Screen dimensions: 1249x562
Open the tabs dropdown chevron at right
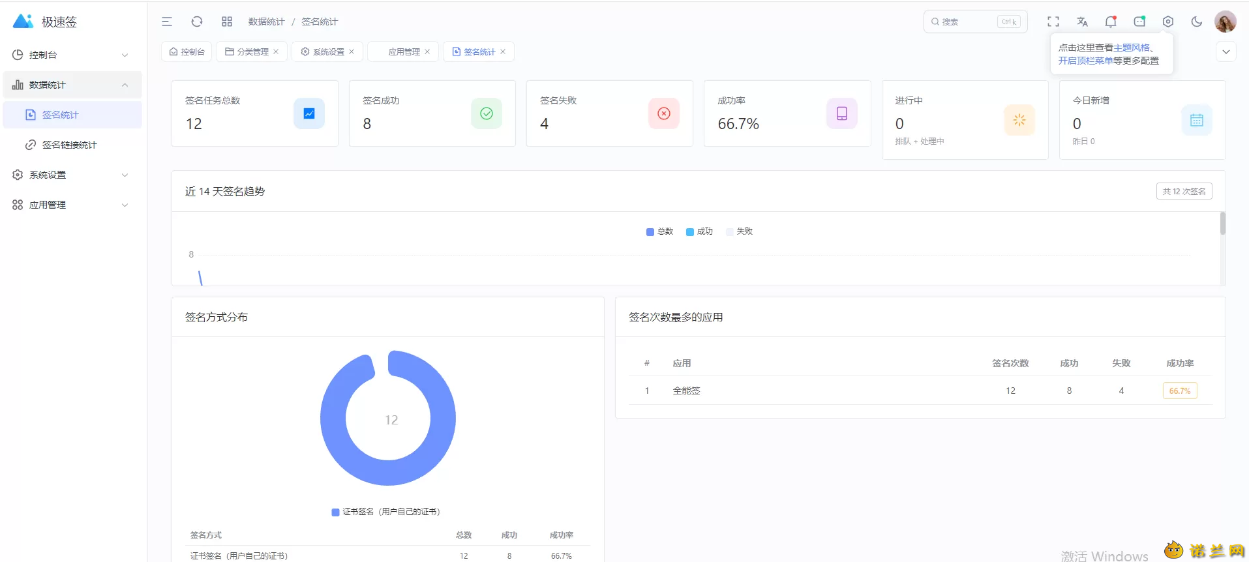[x=1226, y=52]
